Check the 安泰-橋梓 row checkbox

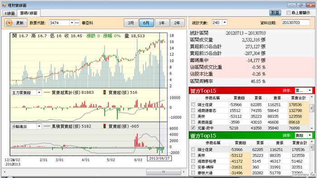pyautogui.click(x=193, y=167)
